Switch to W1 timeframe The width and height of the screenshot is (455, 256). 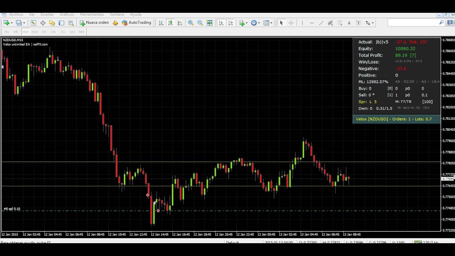coord(72,32)
